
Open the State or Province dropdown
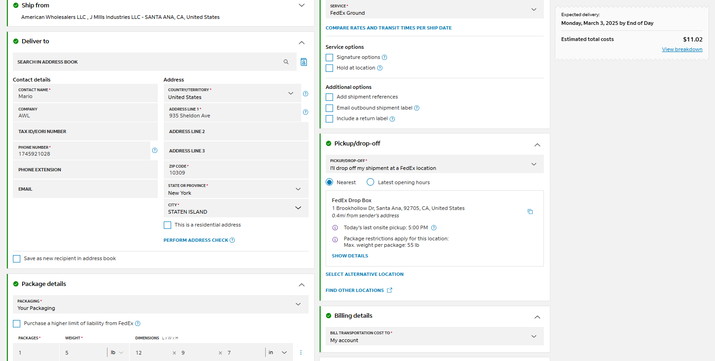[x=236, y=189]
